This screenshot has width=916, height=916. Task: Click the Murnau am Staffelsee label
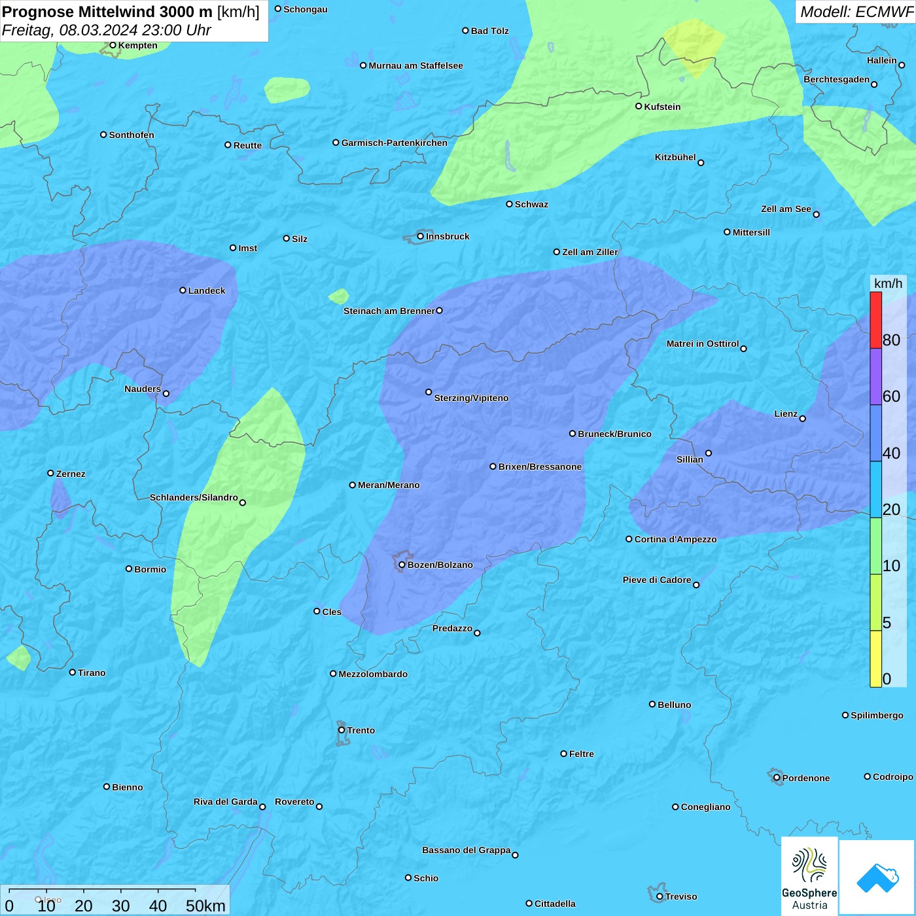(415, 65)
